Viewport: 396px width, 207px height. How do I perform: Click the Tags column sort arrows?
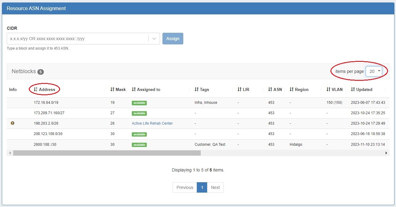click(196, 89)
